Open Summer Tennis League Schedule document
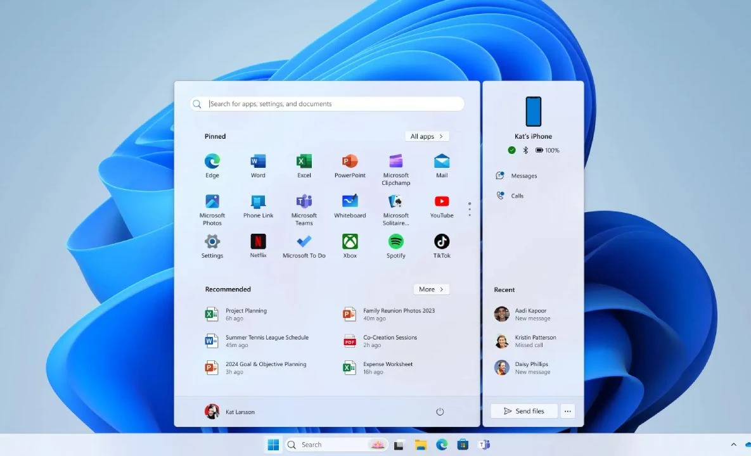Image resolution: width=751 pixels, height=456 pixels. pyautogui.click(x=257, y=341)
